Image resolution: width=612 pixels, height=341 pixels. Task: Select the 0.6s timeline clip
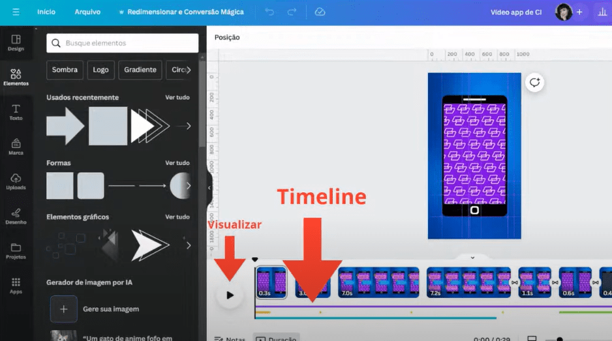[x=575, y=282]
